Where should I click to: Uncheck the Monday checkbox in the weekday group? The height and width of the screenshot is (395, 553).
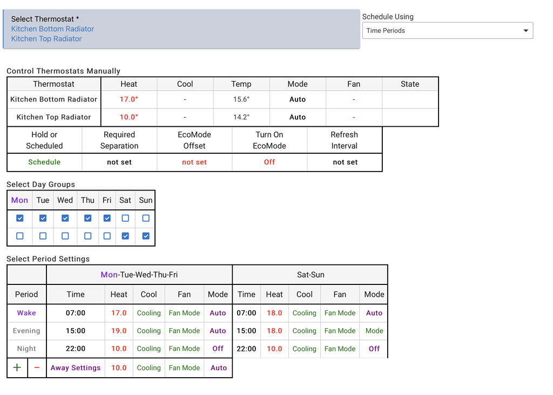click(19, 218)
